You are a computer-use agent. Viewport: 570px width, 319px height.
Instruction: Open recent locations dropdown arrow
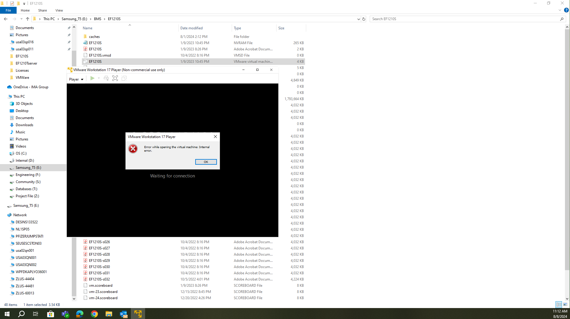pyautogui.click(x=21, y=19)
